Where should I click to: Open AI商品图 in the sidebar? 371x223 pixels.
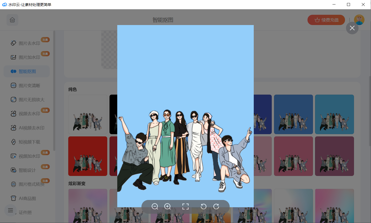click(x=27, y=198)
